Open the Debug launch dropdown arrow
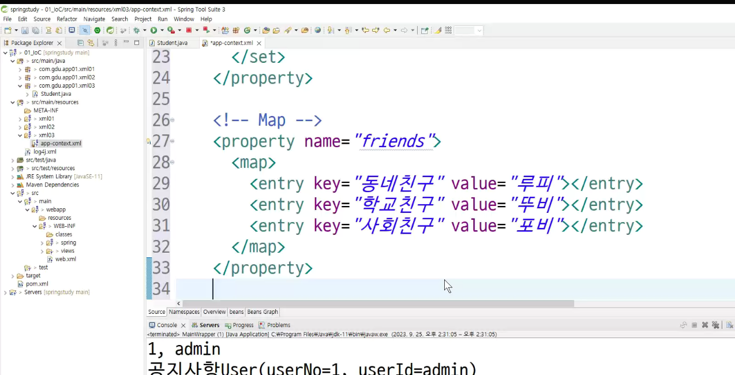This screenshot has width=735, height=375. [x=144, y=30]
